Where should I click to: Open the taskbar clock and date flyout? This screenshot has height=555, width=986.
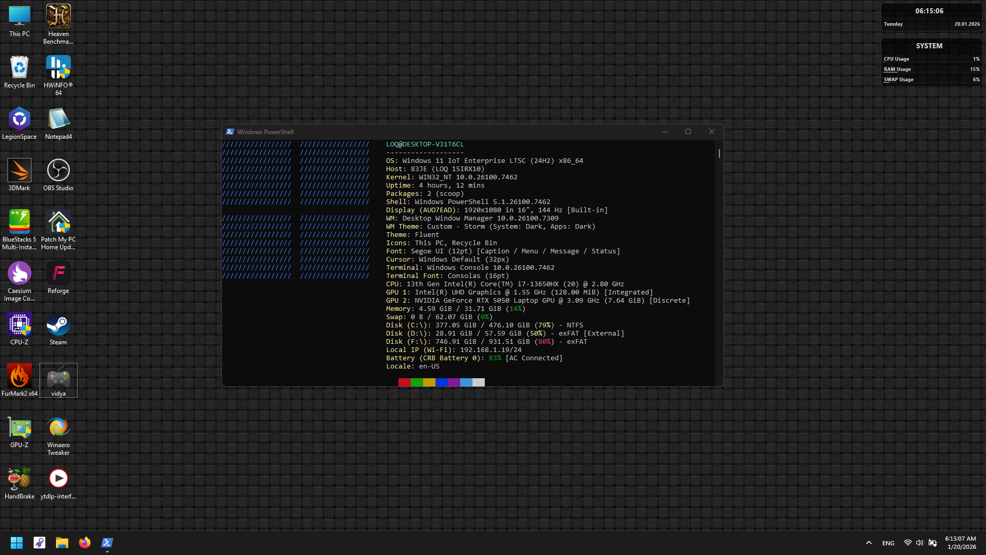point(961,543)
